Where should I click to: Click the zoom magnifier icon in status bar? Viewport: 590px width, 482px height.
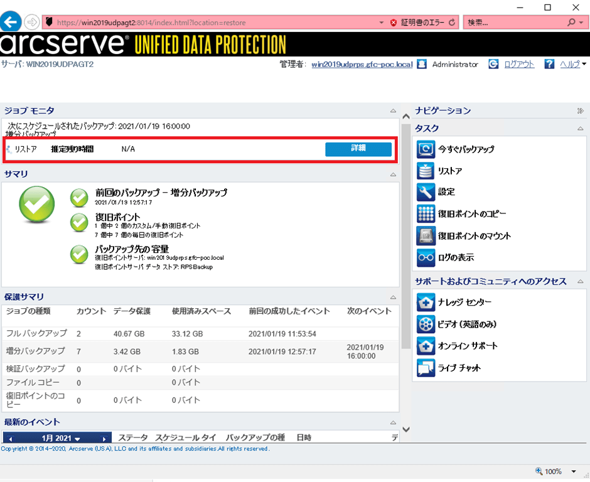[x=539, y=471]
